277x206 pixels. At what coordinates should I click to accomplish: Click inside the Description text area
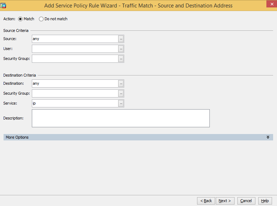pos(120,118)
